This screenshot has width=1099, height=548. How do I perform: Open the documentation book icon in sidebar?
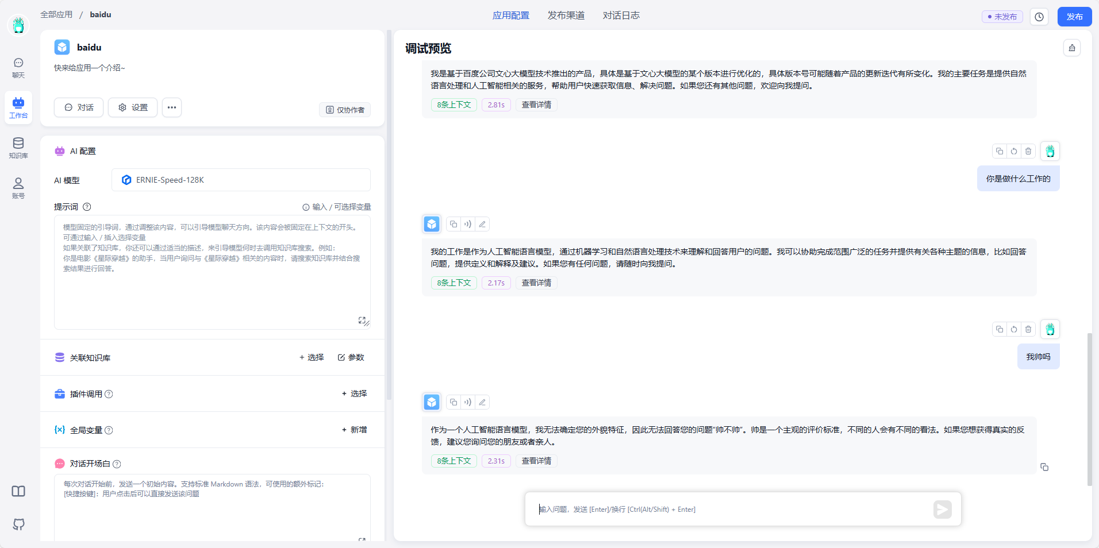18,491
